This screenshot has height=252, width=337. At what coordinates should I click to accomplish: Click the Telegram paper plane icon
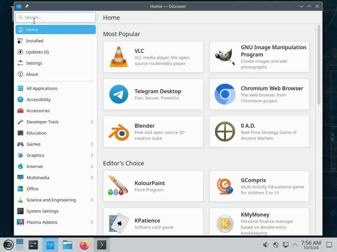click(119, 94)
